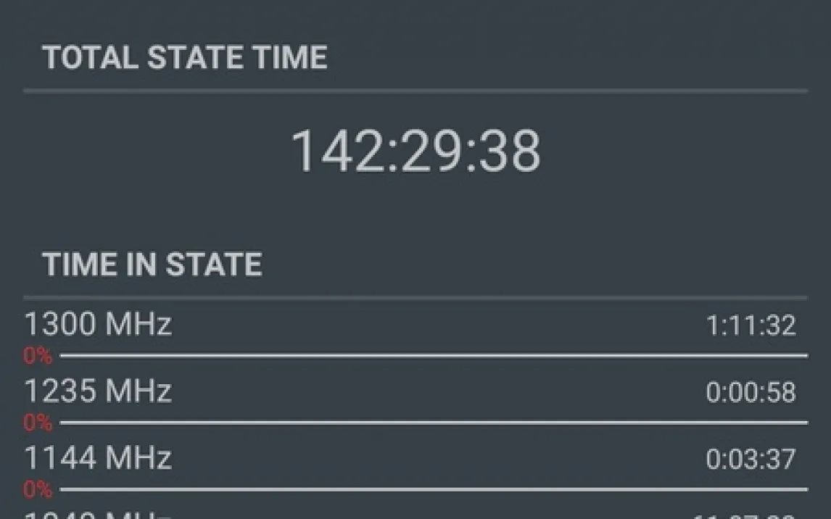Click the divider line below TIME IN STATE

point(415,298)
